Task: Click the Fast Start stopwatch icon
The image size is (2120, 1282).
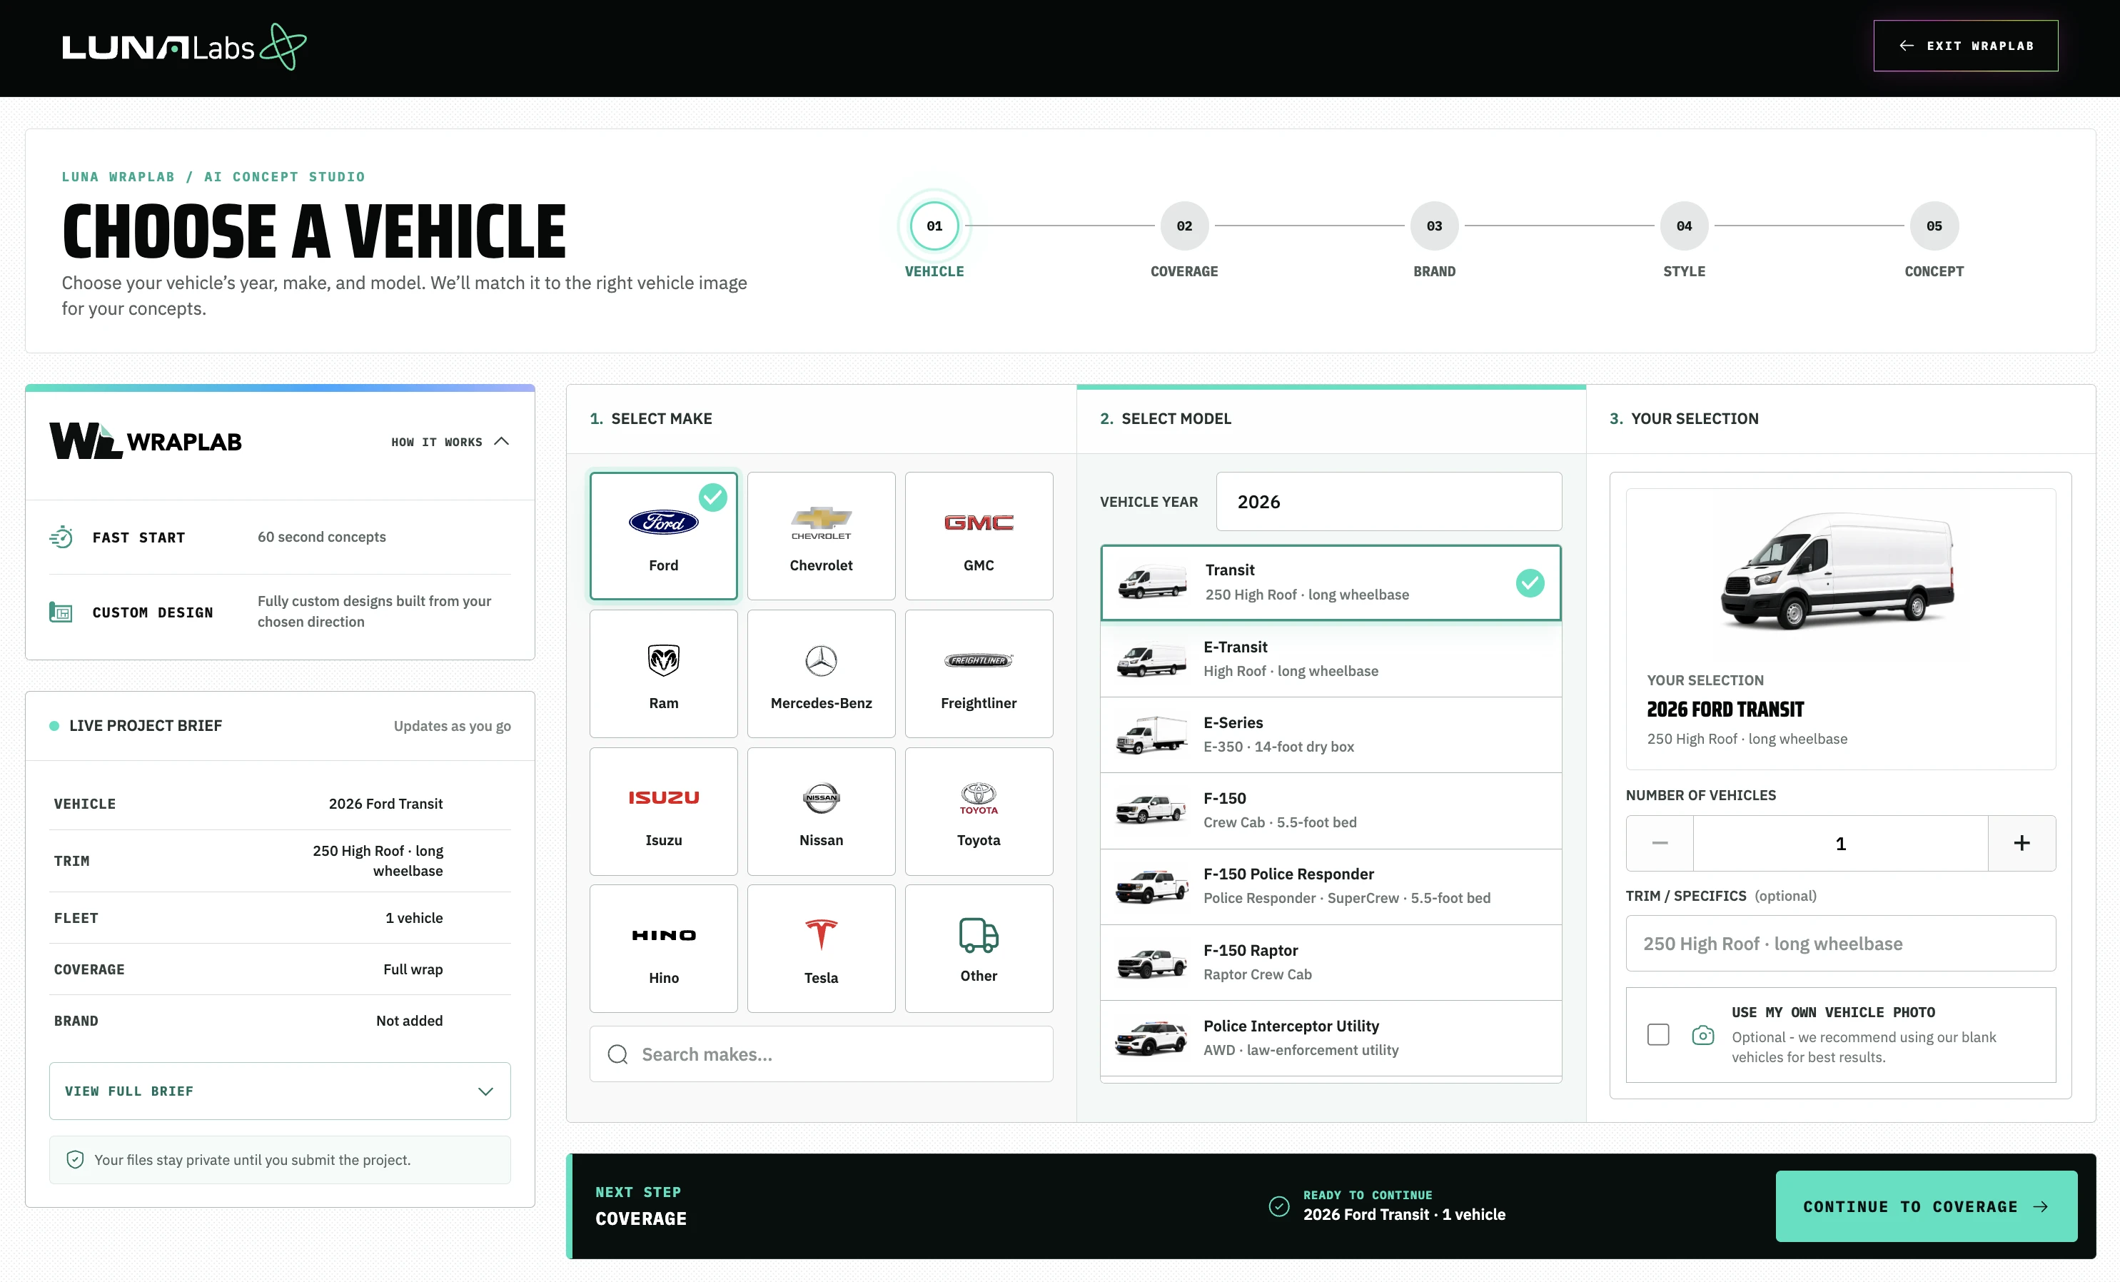Action: 61,537
